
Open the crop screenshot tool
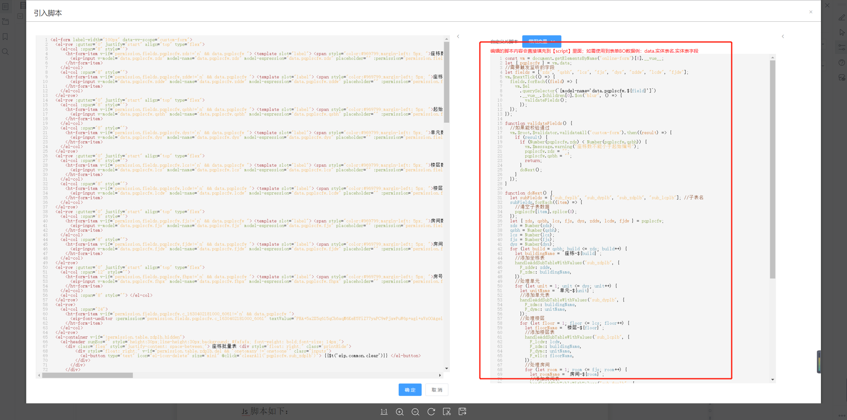tap(447, 412)
